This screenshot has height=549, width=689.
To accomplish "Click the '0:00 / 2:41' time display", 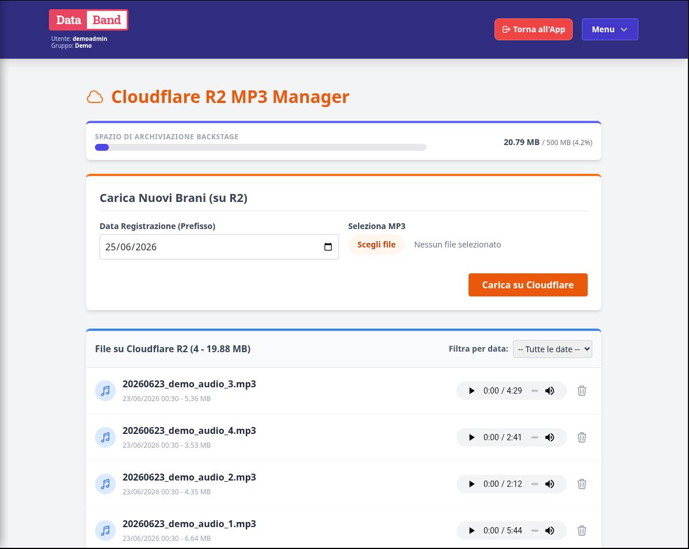I will click(503, 437).
